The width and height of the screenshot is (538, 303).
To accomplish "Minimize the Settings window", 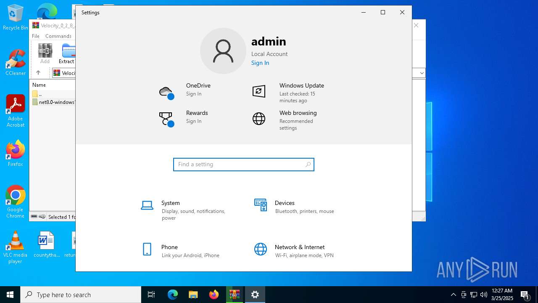I will pos(364,12).
